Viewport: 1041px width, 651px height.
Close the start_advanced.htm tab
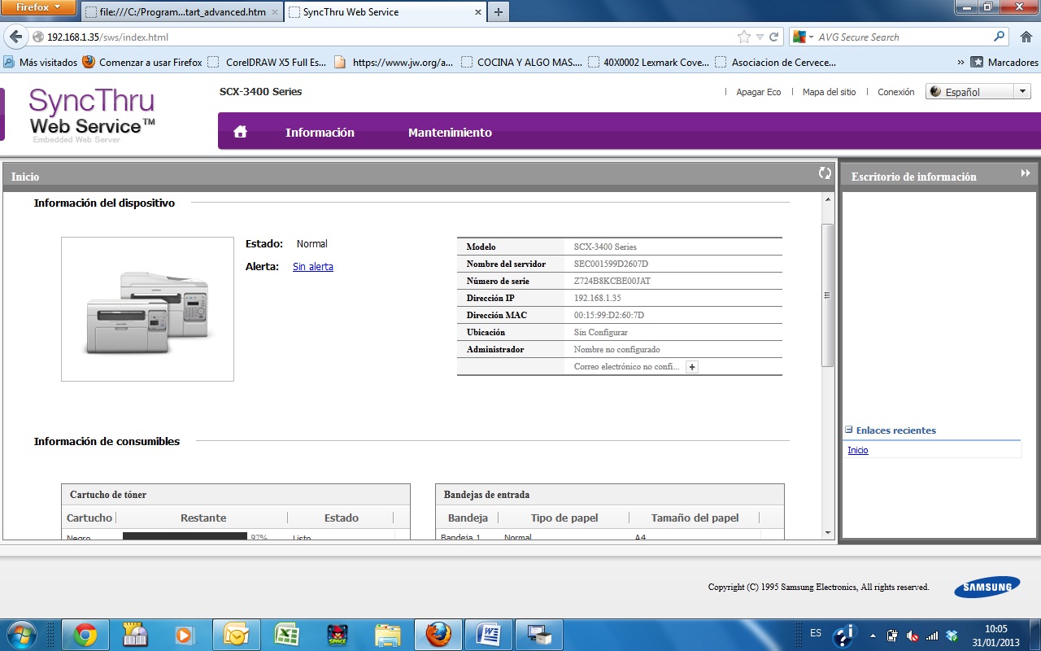coord(275,12)
